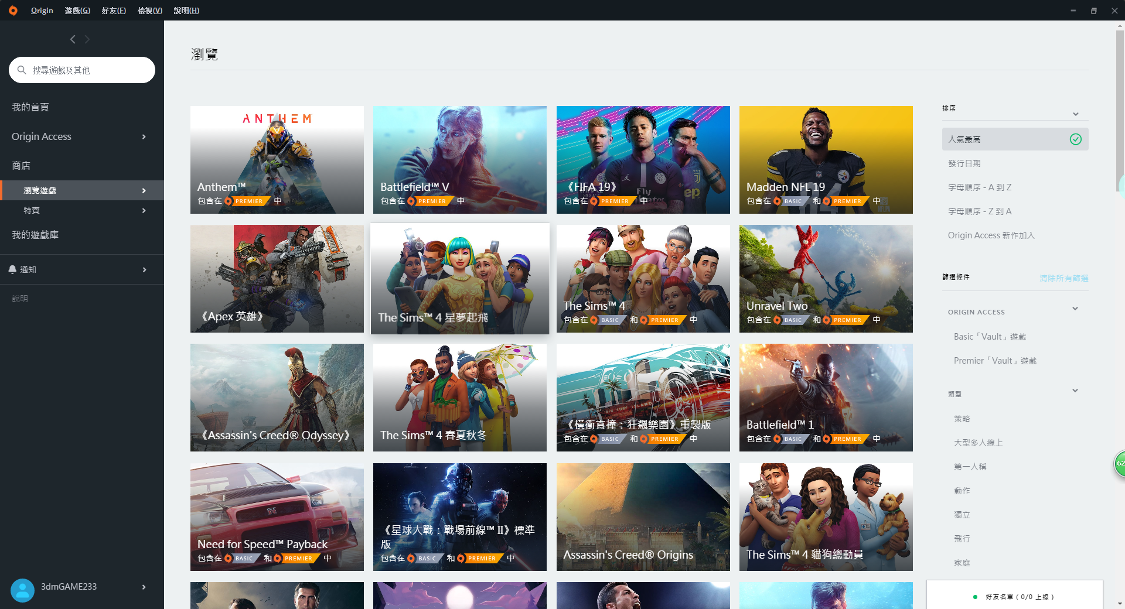
Task: Select the 第一人稱 genre filter
Action: click(970, 466)
